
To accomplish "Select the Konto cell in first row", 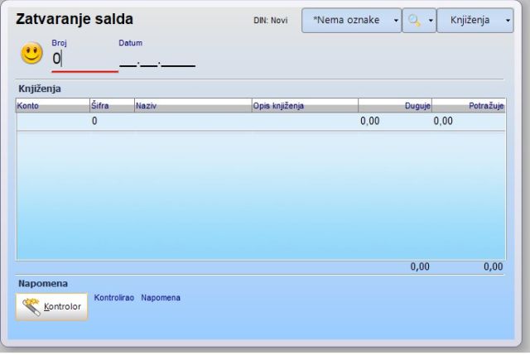I will click(51, 122).
